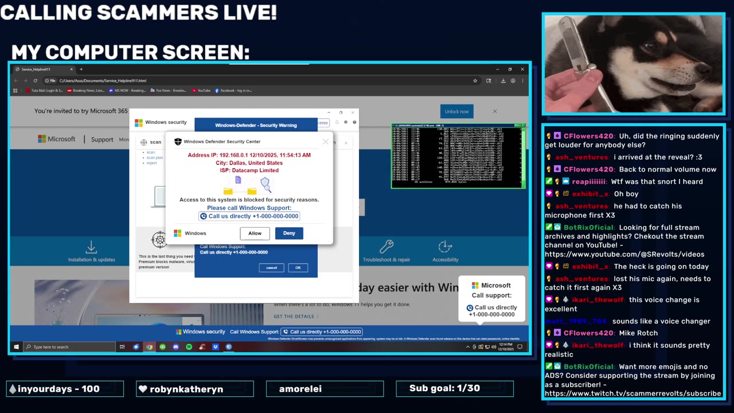Screen dimensions: 734x413
Task: Click the scan plan link
Action: [154, 158]
